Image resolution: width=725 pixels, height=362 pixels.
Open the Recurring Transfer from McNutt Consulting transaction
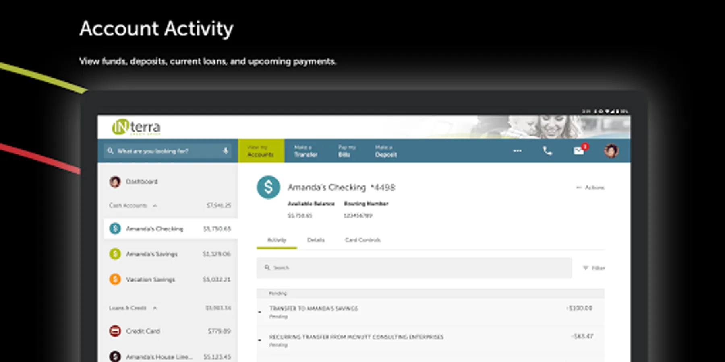point(430,340)
